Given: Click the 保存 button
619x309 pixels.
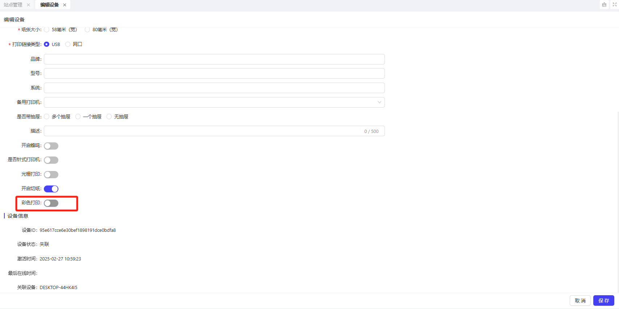Looking at the screenshot, I should coord(603,301).
